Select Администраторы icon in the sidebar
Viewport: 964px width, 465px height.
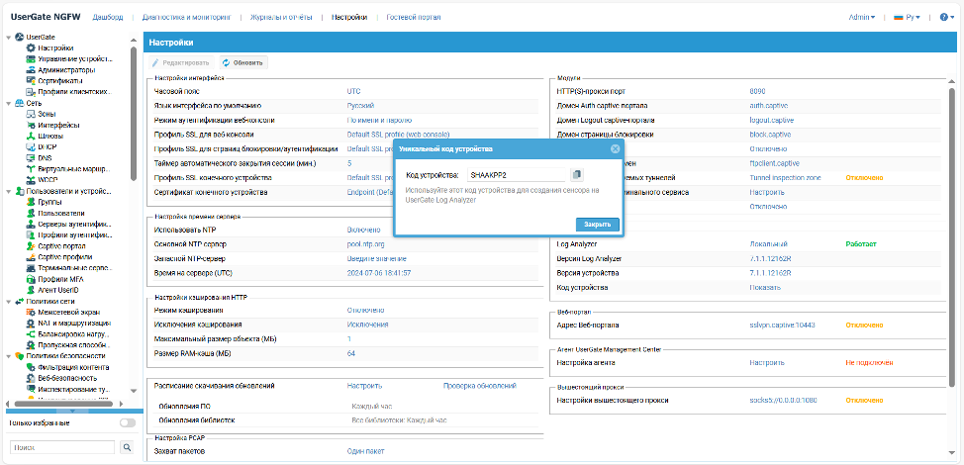point(30,70)
